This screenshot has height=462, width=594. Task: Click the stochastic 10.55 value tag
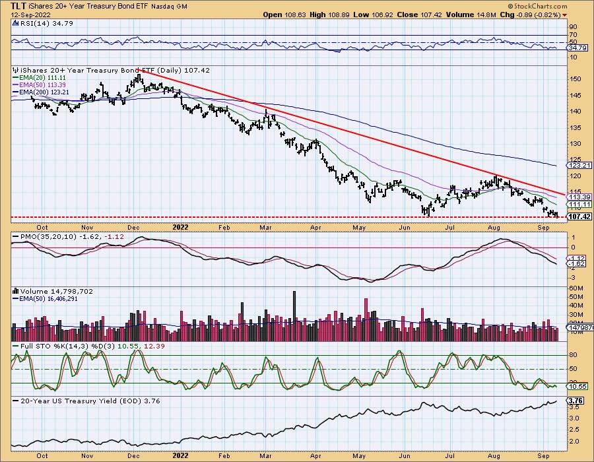pos(577,386)
